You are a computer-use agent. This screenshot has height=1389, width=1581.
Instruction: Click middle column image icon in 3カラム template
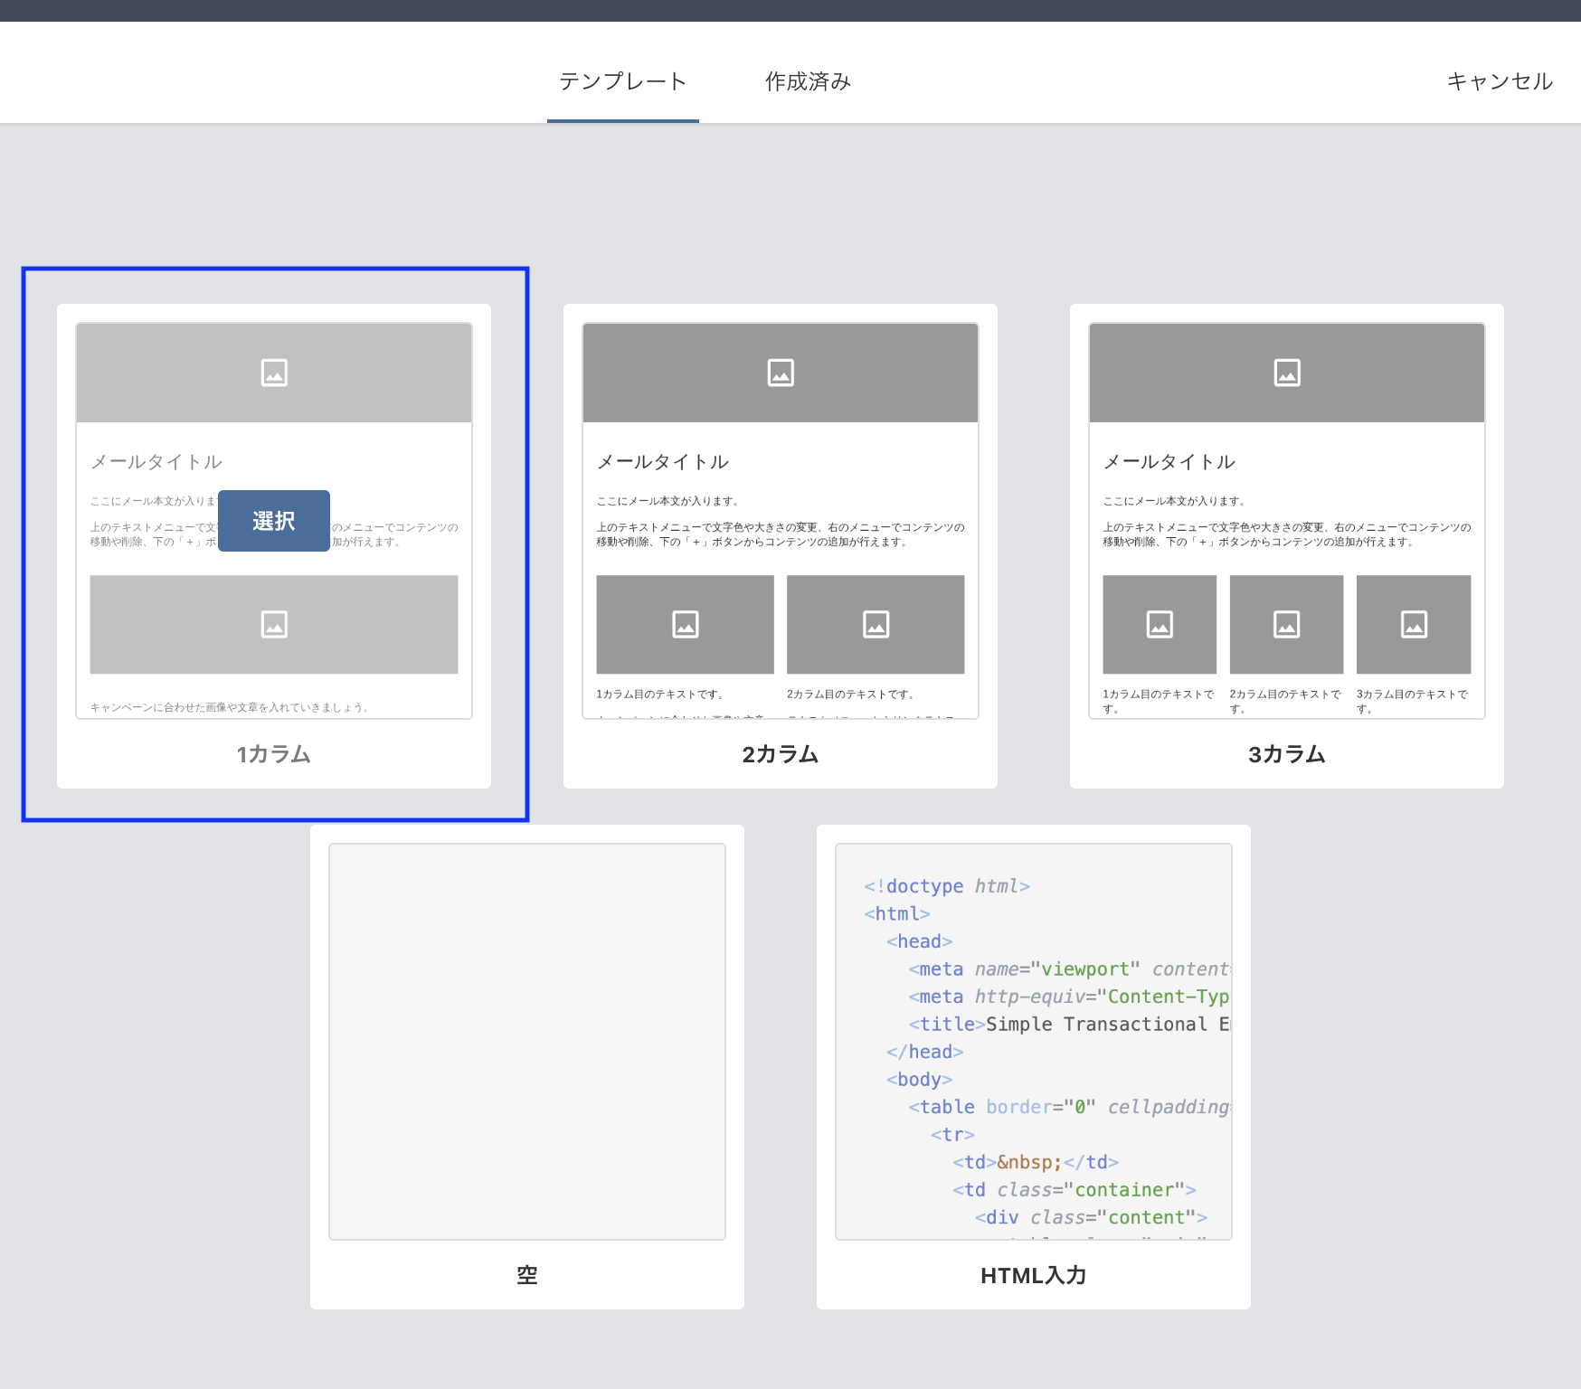point(1286,624)
